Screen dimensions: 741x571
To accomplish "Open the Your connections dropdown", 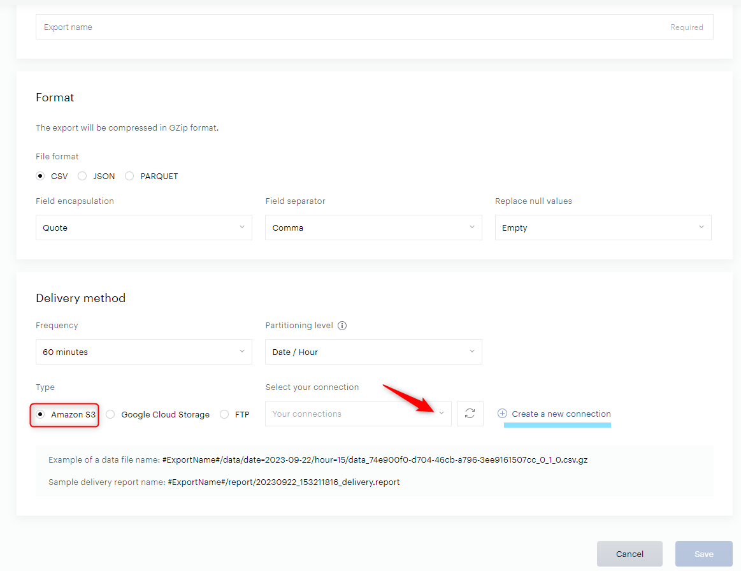I will pyautogui.click(x=358, y=414).
